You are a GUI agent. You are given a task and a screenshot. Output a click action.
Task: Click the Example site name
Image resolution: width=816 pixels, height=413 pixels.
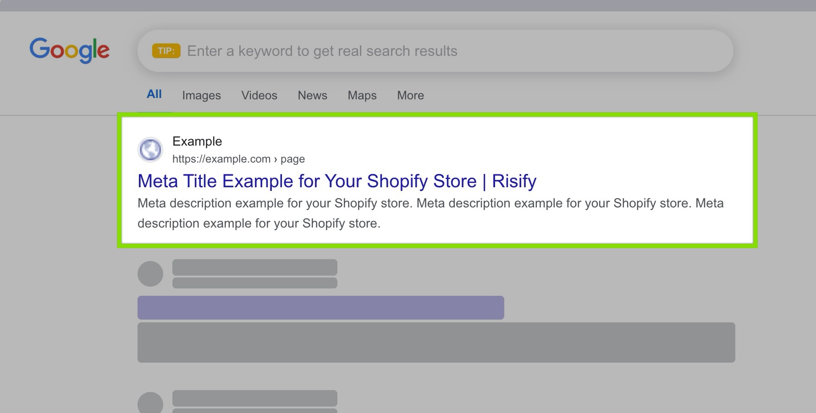pyautogui.click(x=197, y=141)
